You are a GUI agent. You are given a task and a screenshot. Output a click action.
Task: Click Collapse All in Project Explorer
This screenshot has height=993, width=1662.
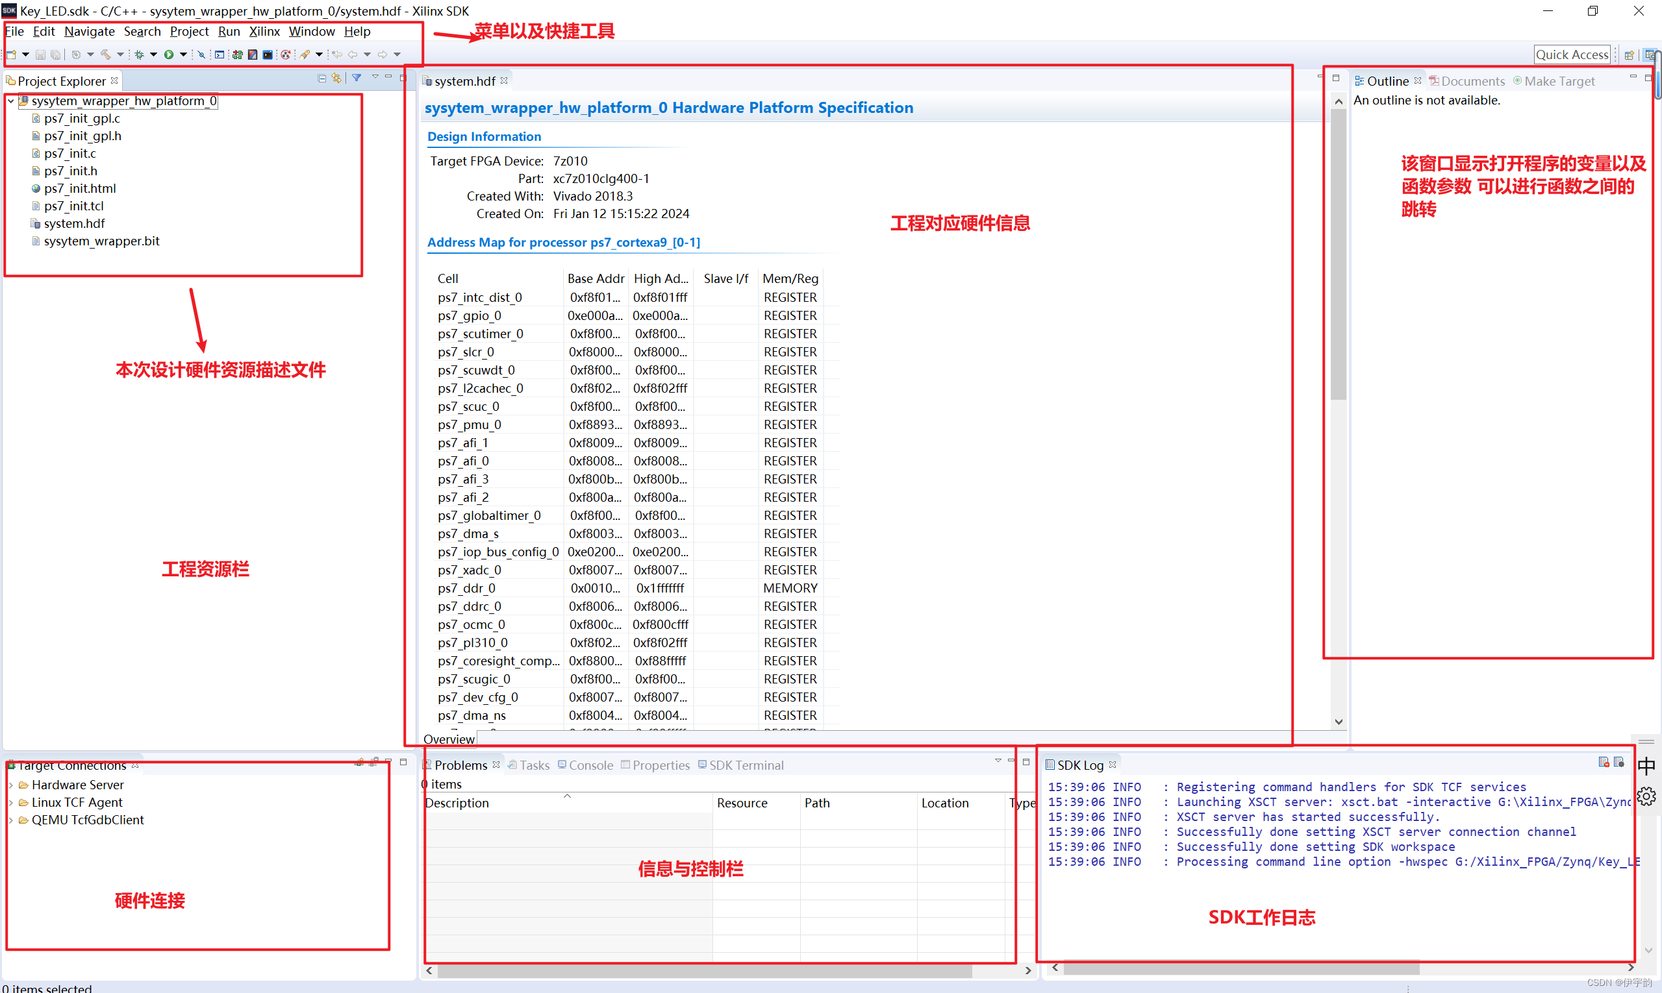[x=322, y=79]
